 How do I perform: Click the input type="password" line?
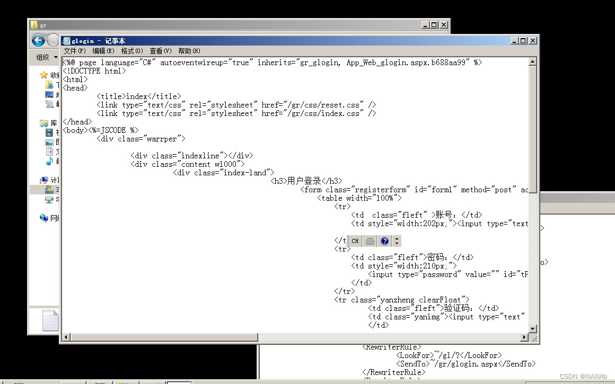(448, 274)
